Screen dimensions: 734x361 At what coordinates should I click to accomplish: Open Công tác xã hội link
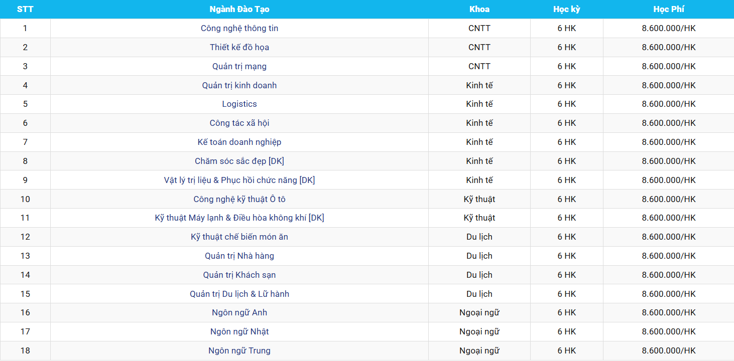pyautogui.click(x=239, y=123)
